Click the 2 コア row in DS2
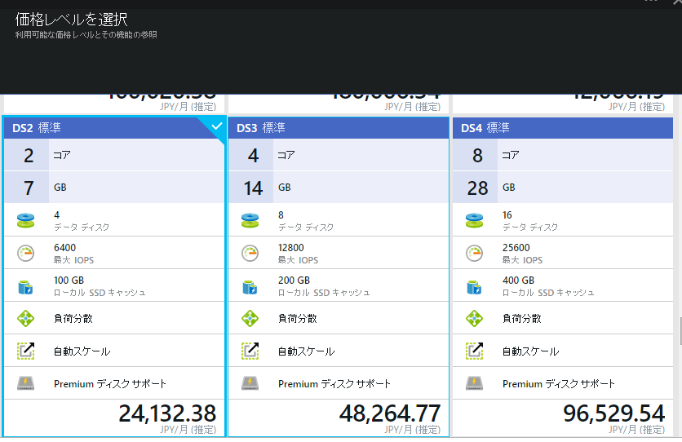The height and width of the screenshot is (442, 682). pyautogui.click(x=114, y=155)
